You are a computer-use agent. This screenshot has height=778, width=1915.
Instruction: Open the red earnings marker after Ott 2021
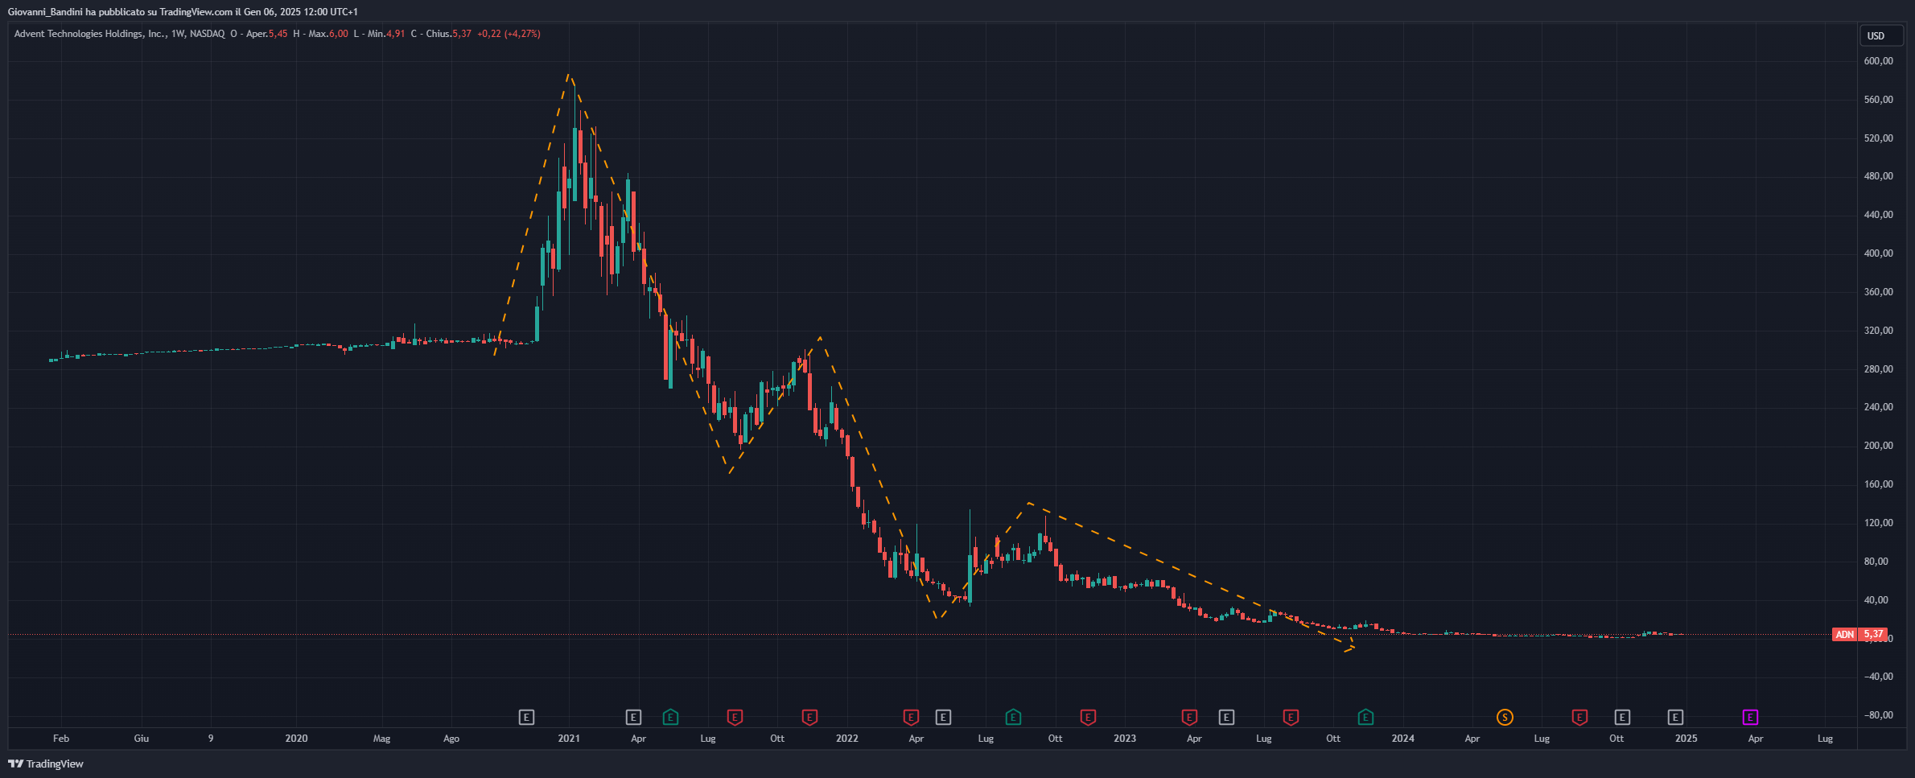(809, 717)
